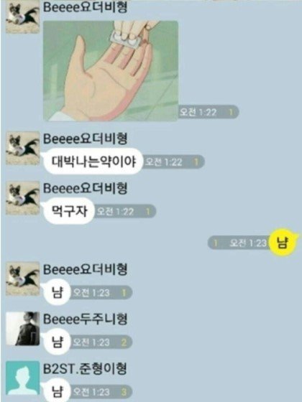Select B2ST.준형이형's 냠 bubble
This screenshot has height=402, width=302.
[58, 391]
